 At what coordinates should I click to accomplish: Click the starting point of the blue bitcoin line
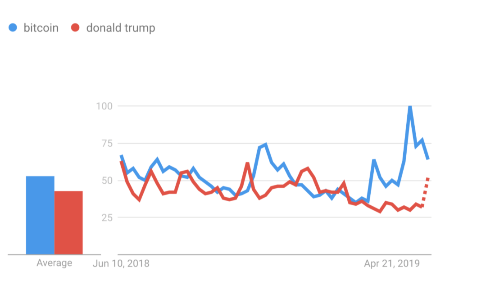121,156
